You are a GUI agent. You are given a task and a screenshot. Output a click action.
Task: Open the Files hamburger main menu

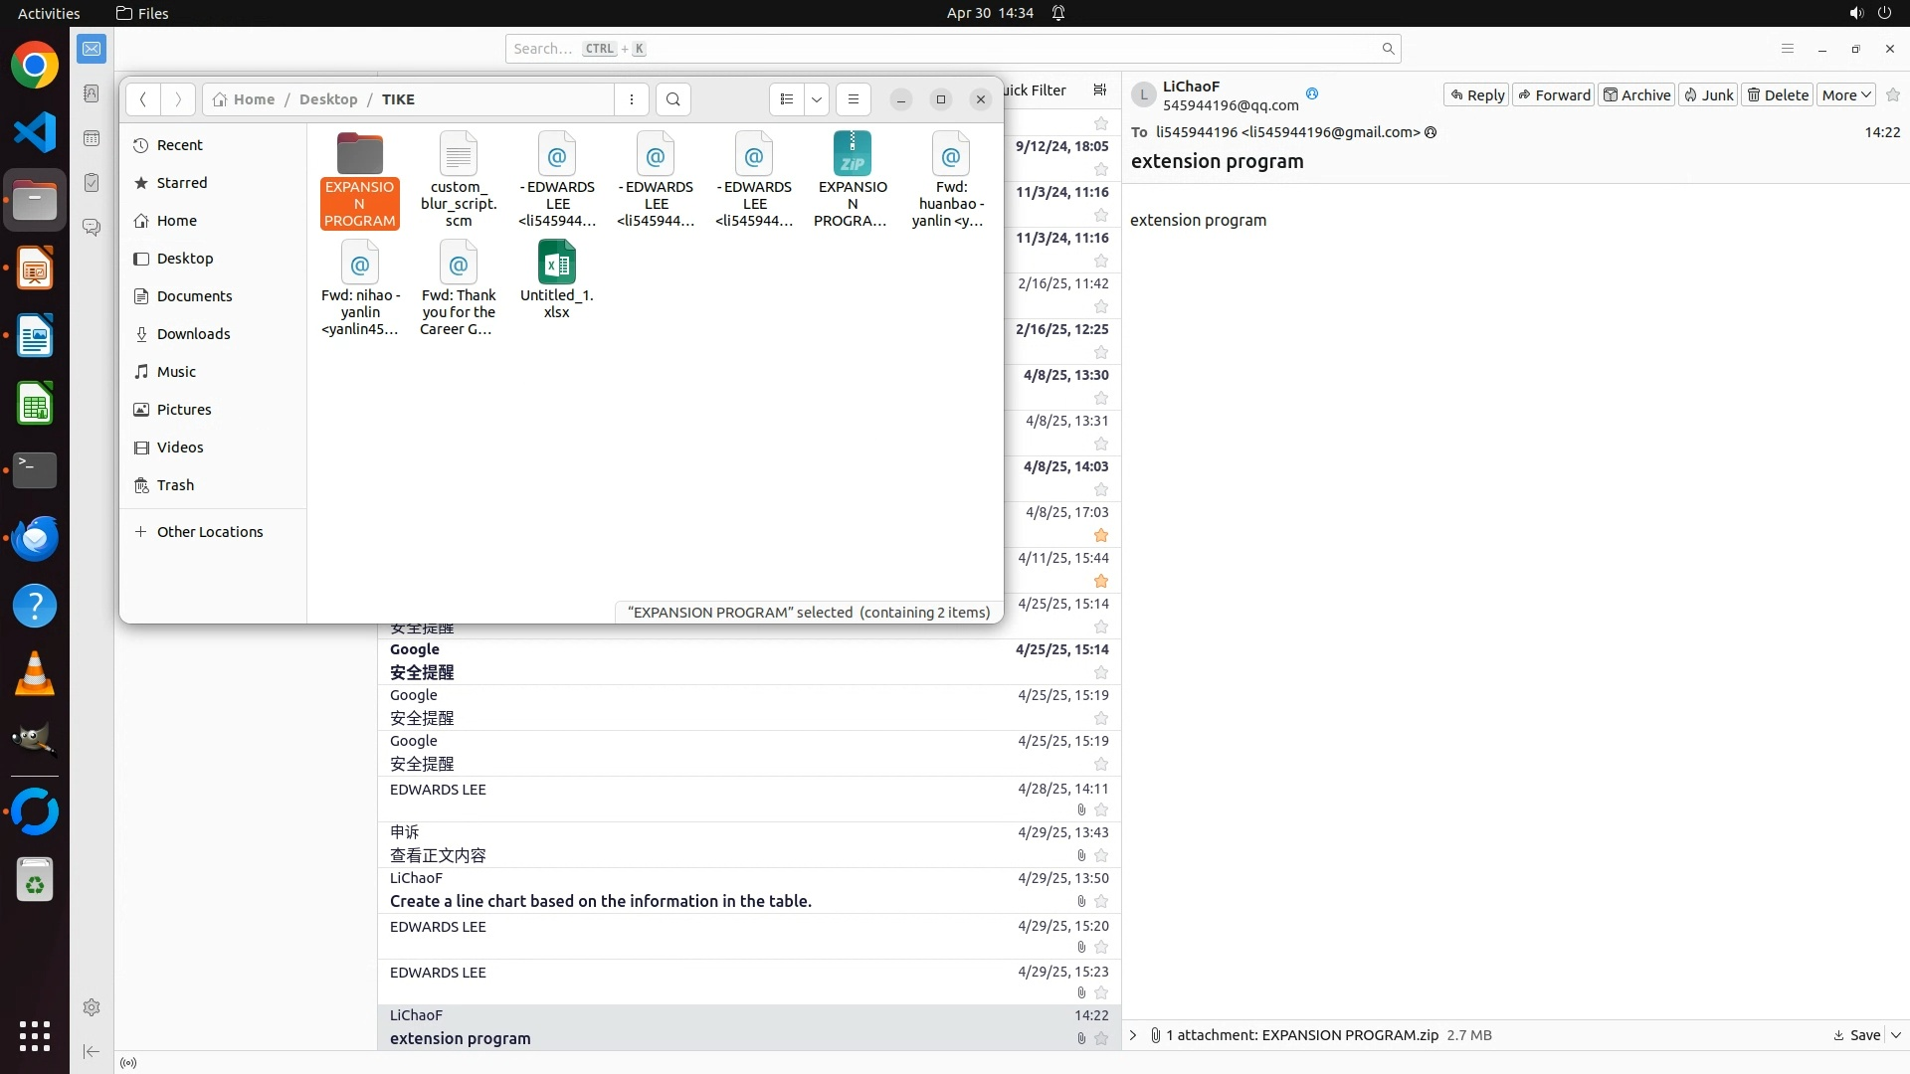point(853,99)
